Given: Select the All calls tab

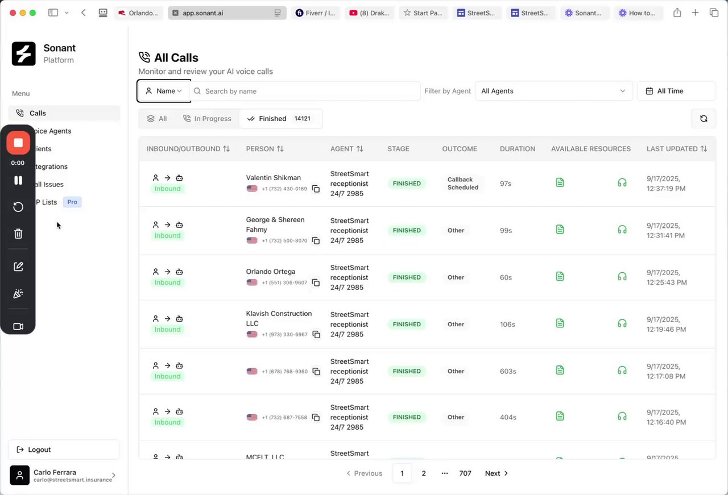Looking at the screenshot, I should pos(157,119).
